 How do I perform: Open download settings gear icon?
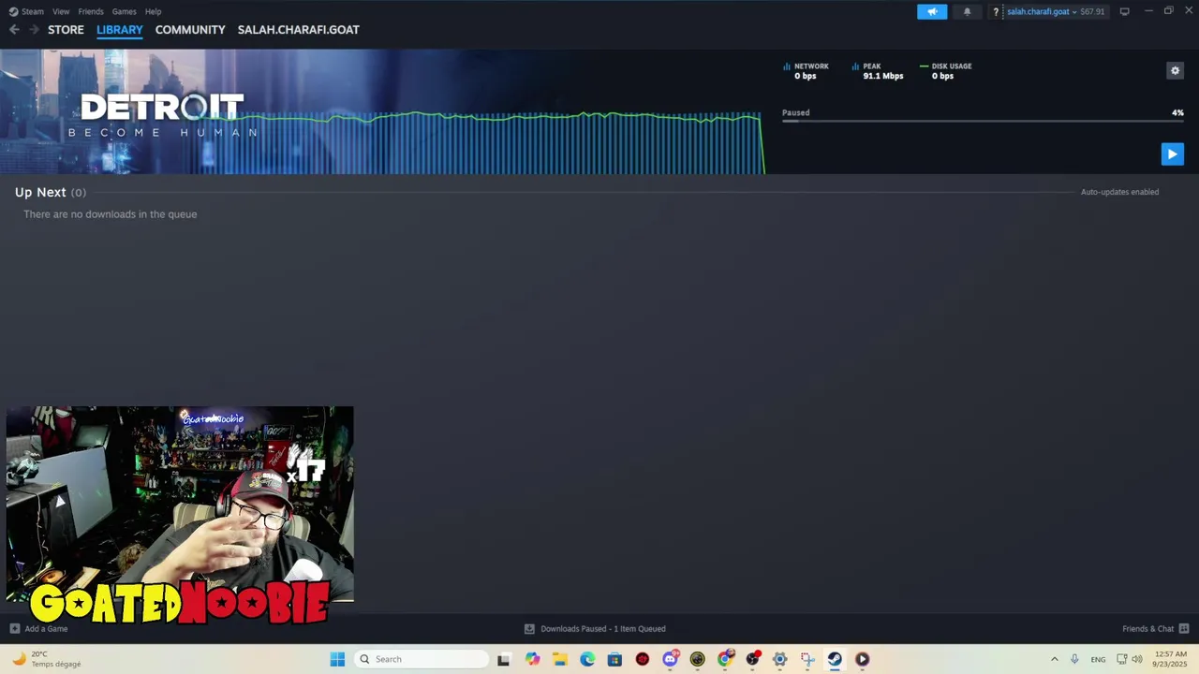coord(1175,70)
